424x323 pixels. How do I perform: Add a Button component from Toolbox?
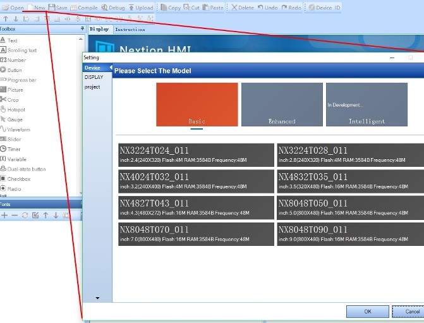pyautogui.click(x=11, y=70)
